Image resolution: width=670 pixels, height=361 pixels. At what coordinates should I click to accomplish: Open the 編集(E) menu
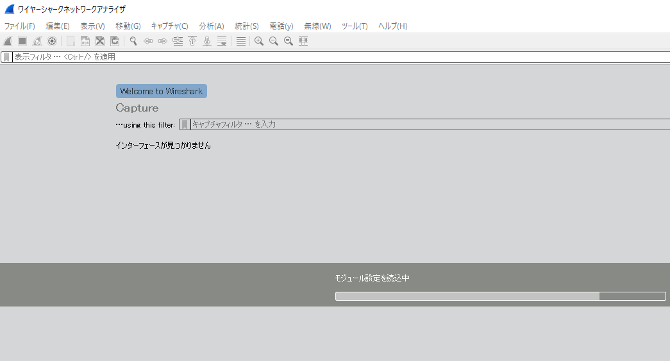pos(58,26)
